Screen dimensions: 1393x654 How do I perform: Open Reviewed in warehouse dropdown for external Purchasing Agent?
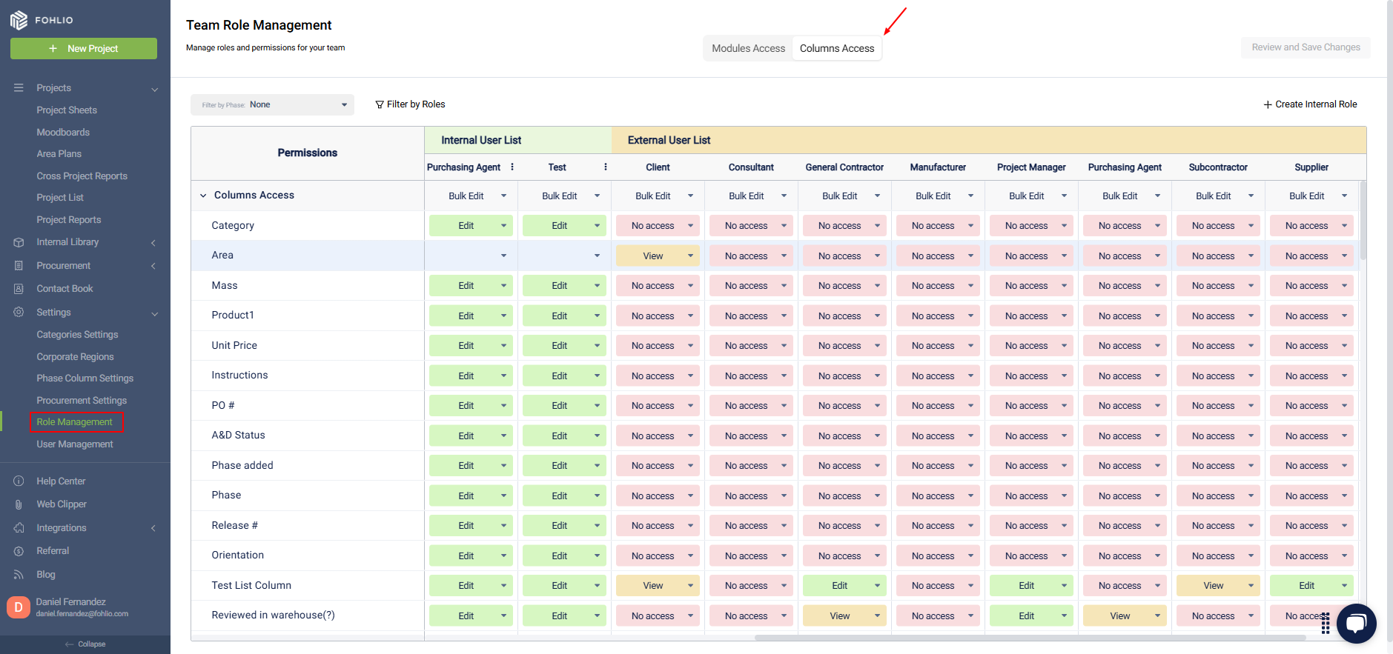tap(1125, 616)
